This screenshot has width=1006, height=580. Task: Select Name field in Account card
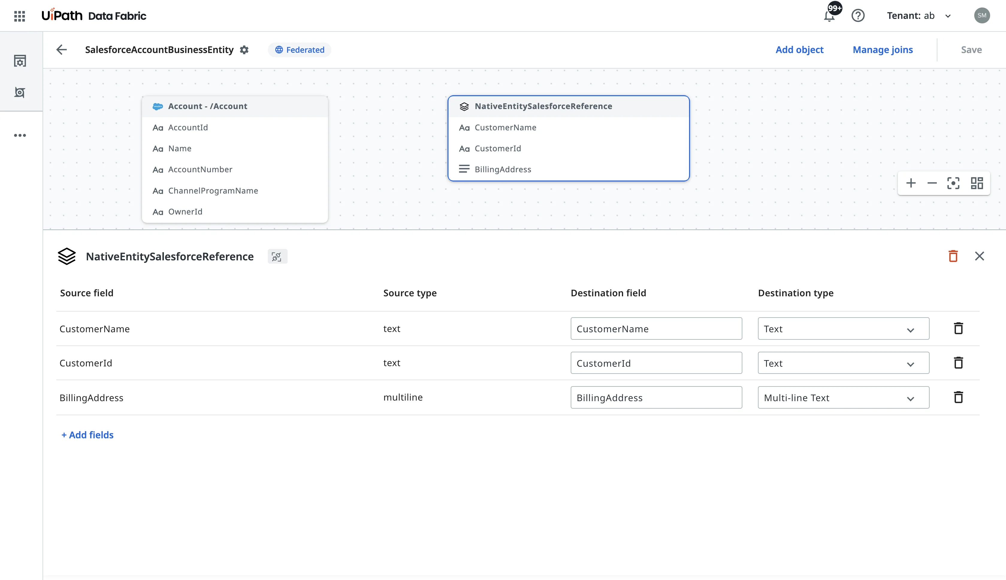click(235, 149)
